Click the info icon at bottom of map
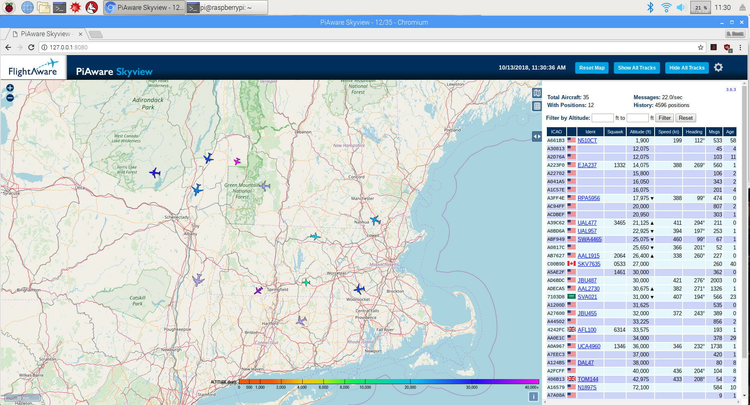 pyautogui.click(x=533, y=396)
